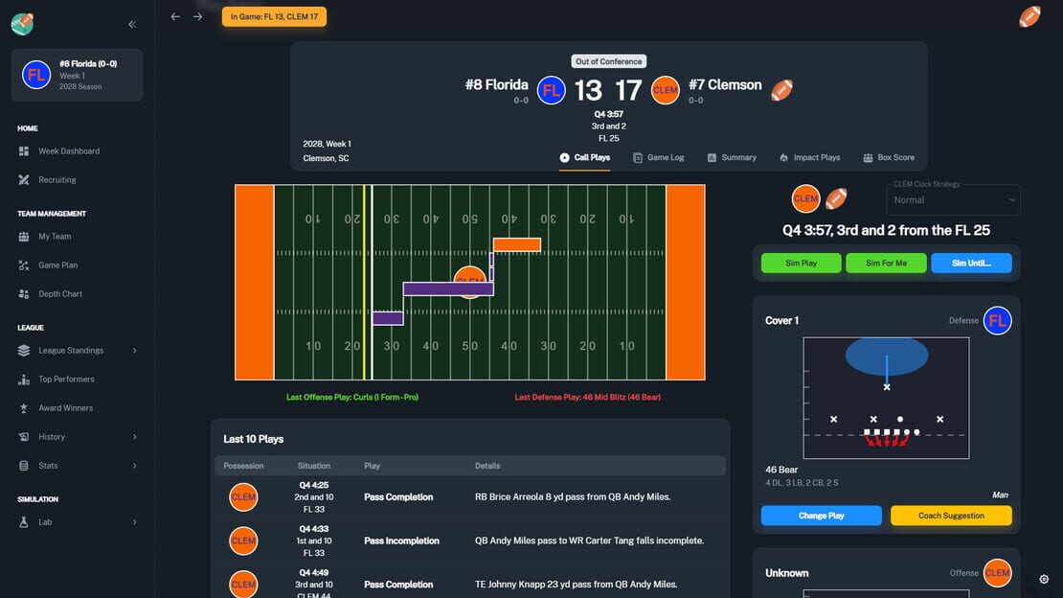Select the #8 Florida team card
This screenshot has width=1063, height=598.
coord(78,75)
